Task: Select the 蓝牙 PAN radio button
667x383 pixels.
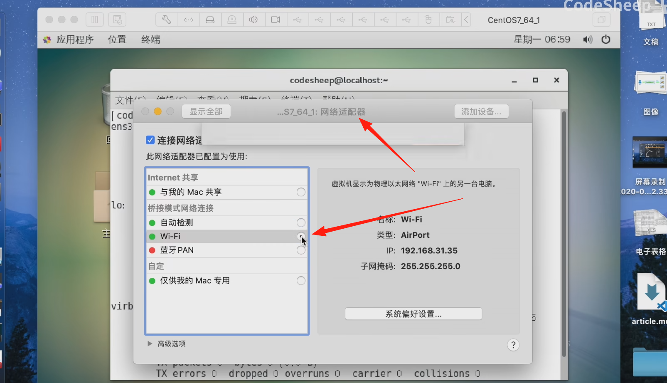Action: [301, 250]
